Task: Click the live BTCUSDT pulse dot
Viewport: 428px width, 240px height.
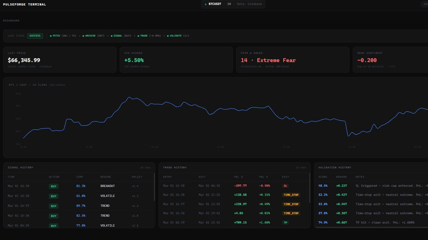Action: (205, 4)
